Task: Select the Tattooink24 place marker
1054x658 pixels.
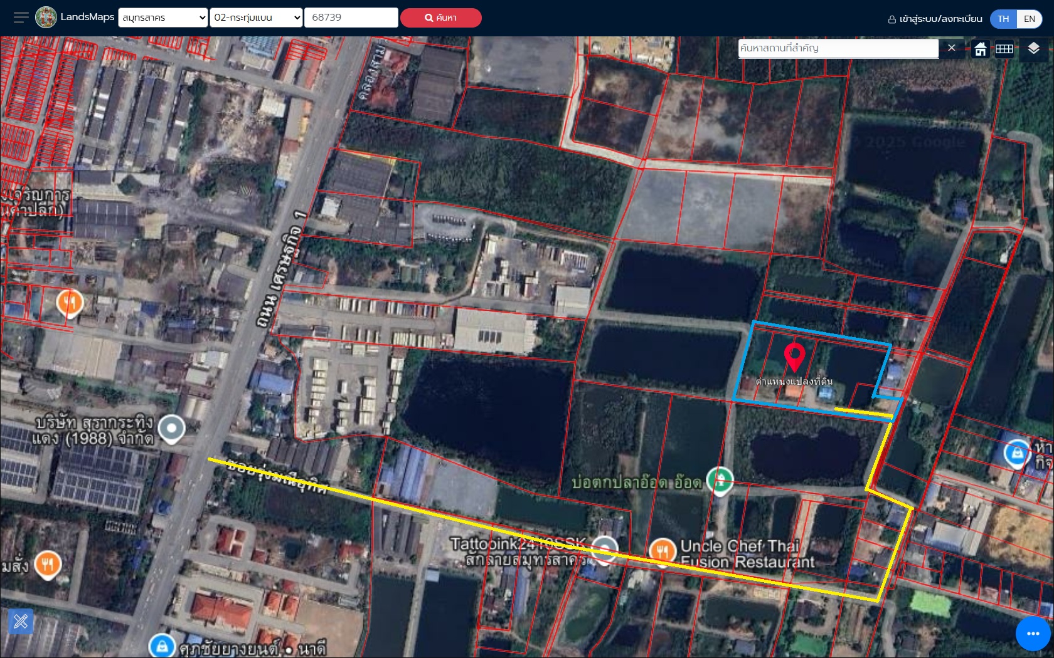Action: [x=604, y=548]
